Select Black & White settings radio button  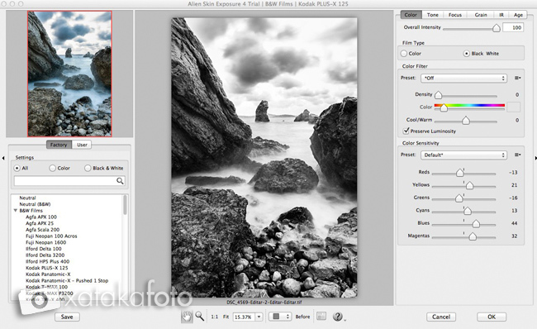88,168
